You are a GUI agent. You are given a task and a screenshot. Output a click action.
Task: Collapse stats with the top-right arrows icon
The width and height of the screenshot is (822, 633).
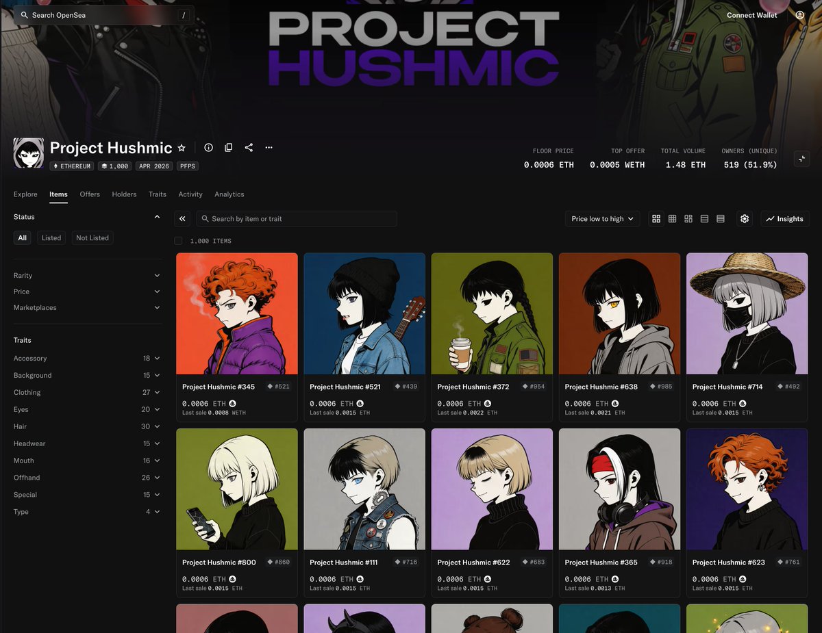802,158
